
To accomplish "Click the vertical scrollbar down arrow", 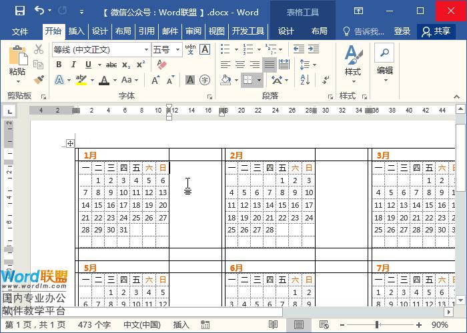I will [460, 300].
